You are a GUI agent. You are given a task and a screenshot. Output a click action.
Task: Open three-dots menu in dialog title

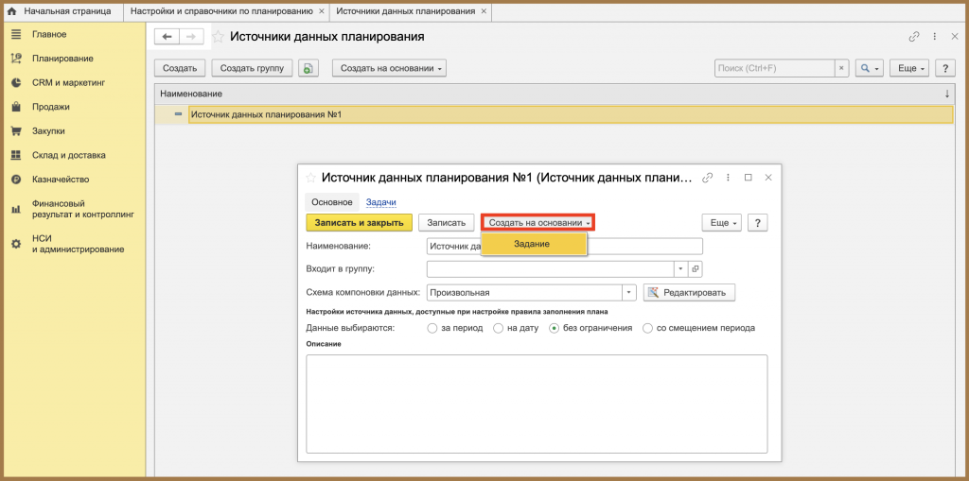point(728,178)
